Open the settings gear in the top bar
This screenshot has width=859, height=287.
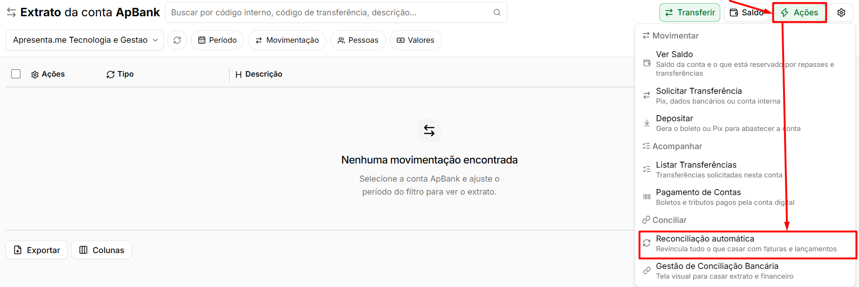(x=841, y=13)
